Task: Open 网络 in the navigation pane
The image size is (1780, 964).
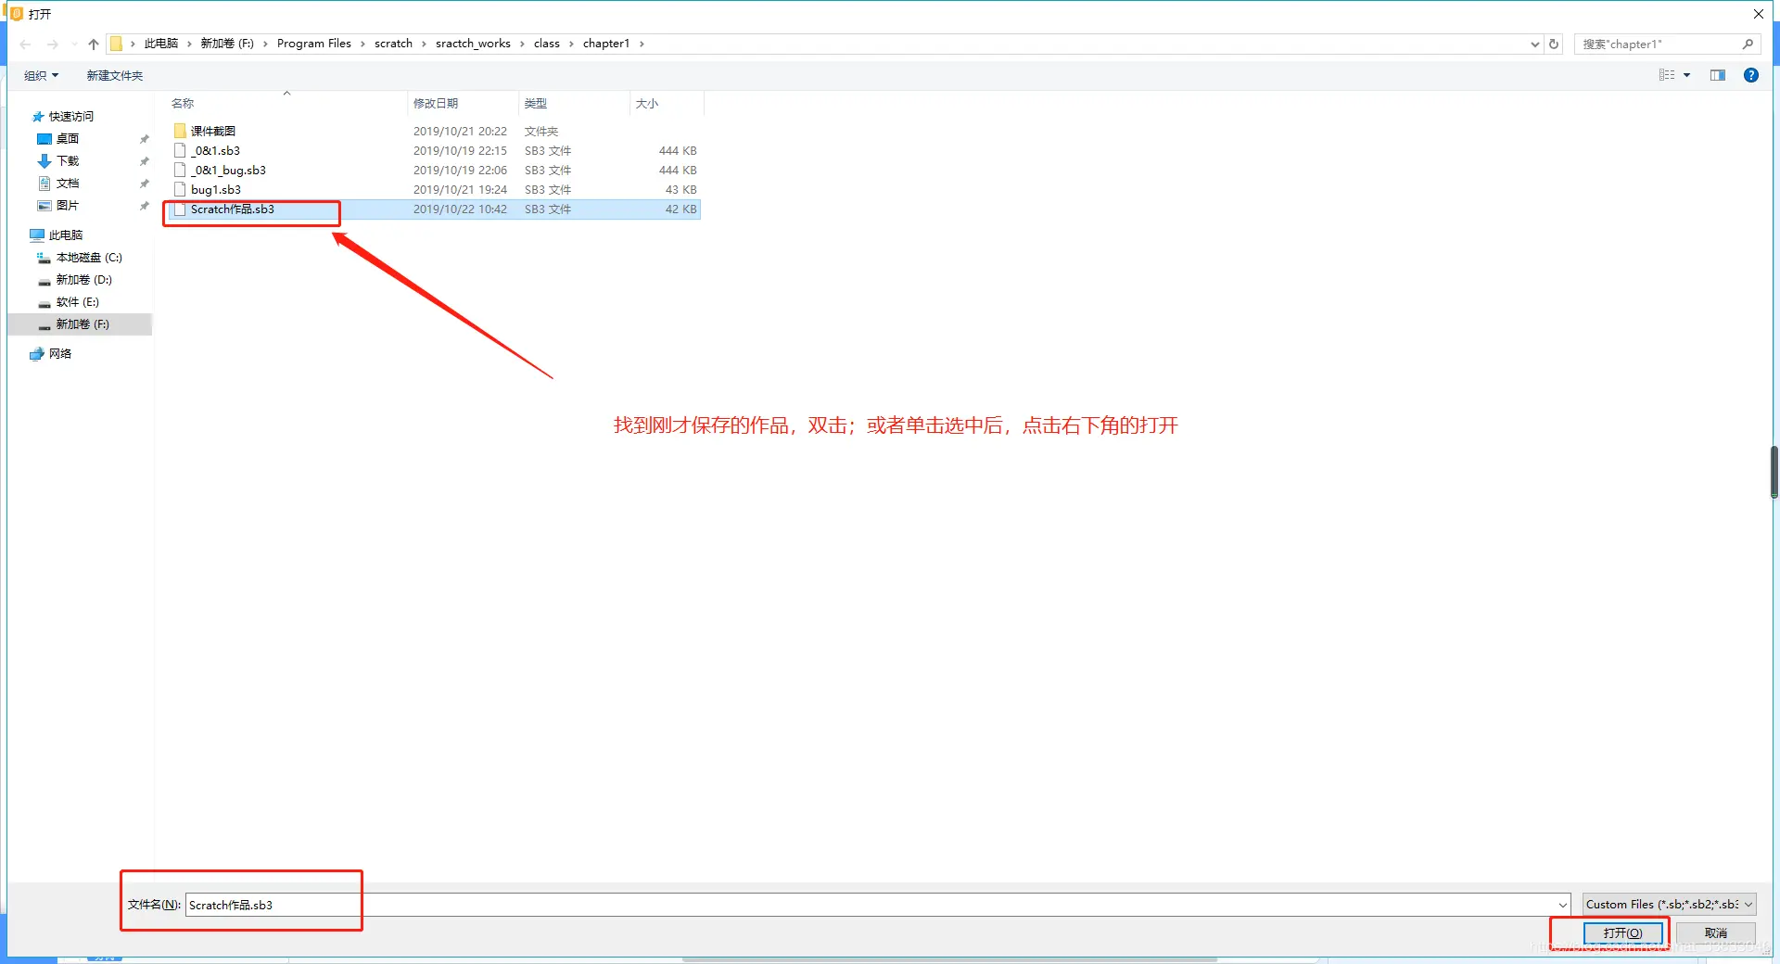Action: pyautogui.click(x=60, y=353)
